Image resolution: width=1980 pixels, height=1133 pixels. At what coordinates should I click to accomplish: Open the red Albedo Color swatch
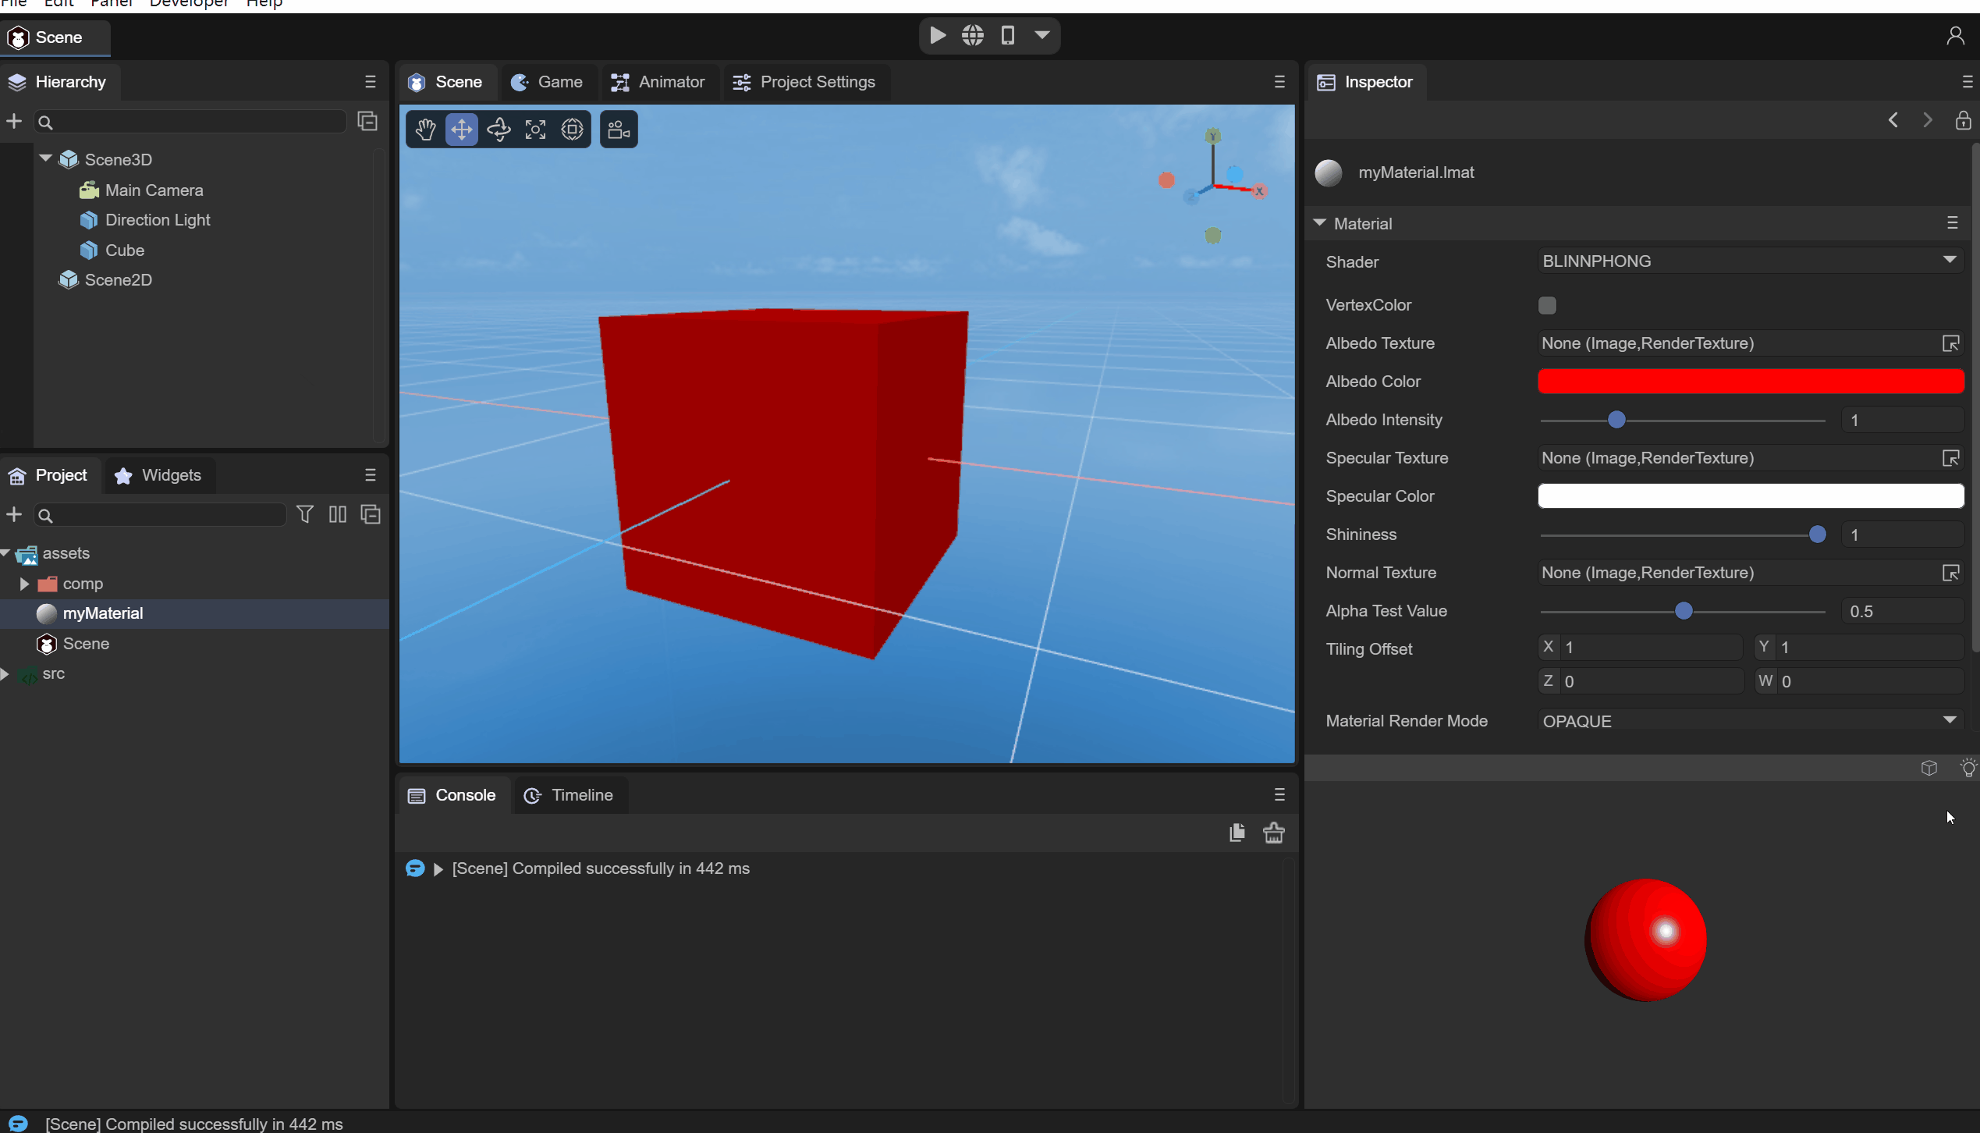pyautogui.click(x=1750, y=382)
